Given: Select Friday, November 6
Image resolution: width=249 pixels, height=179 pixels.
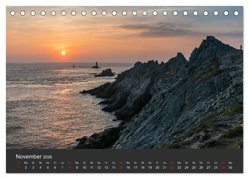Looking at the screenshot, I should 55,167.
